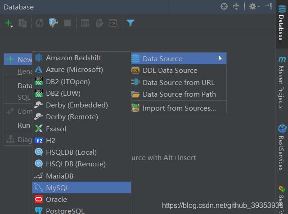Select PostgreSQL from the list
The image size is (288, 214).
(x=81, y=210)
